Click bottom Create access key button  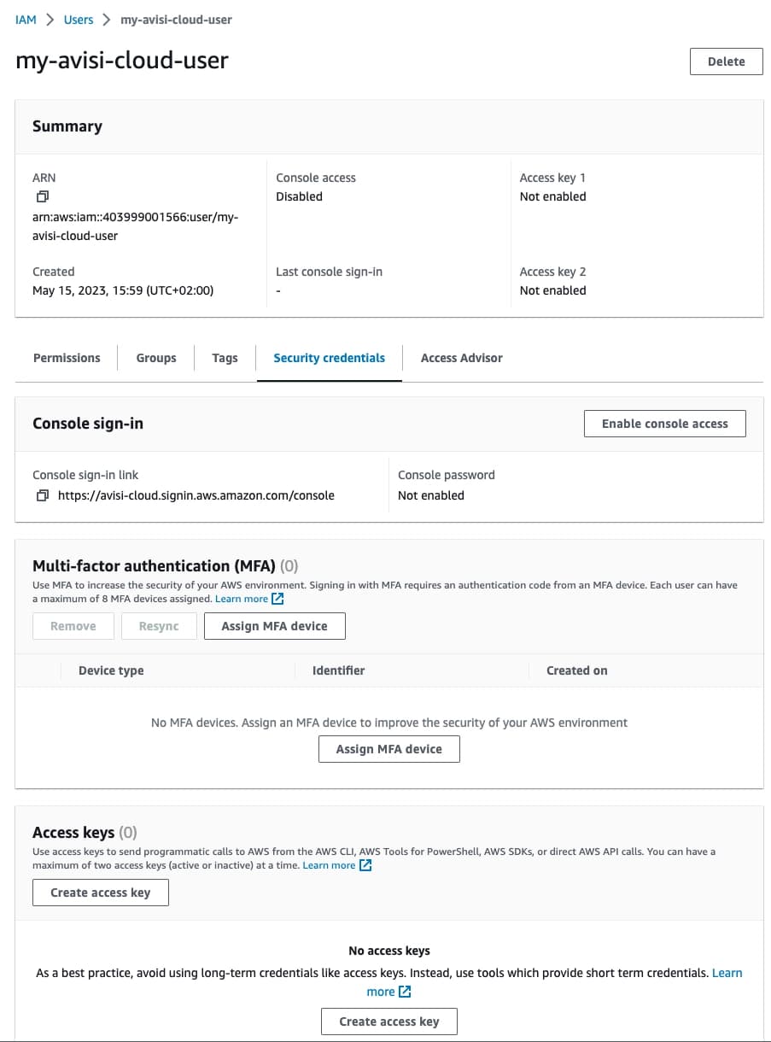(x=388, y=1022)
